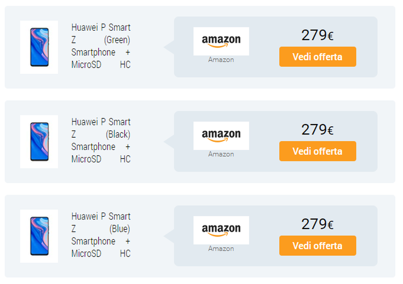Screen dimensions: 403x284
Task: Click the 279€ price on the Blue offer
Action: (317, 224)
